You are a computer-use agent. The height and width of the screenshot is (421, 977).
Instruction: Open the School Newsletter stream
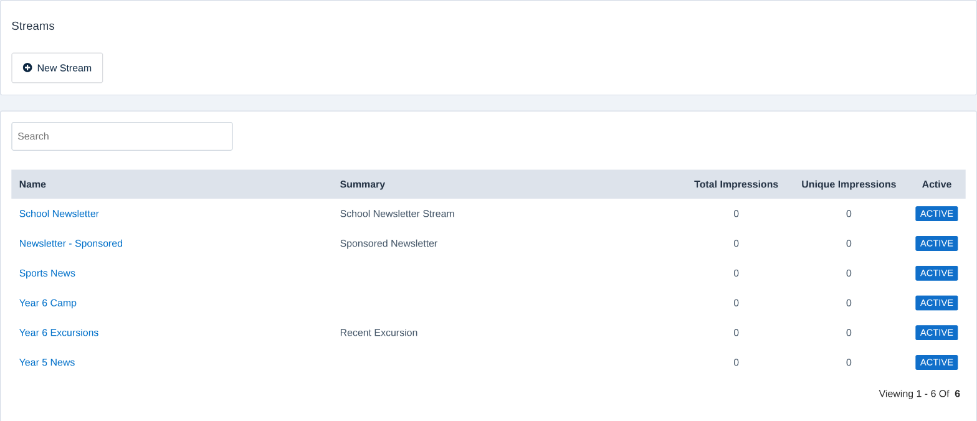click(59, 214)
